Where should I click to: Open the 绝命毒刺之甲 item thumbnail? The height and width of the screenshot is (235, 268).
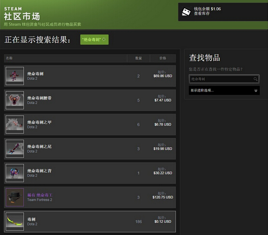tap(15, 125)
